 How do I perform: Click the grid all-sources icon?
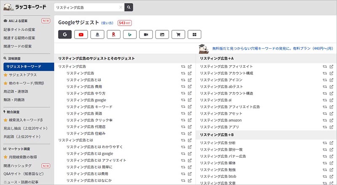pyautogui.click(x=195, y=35)
